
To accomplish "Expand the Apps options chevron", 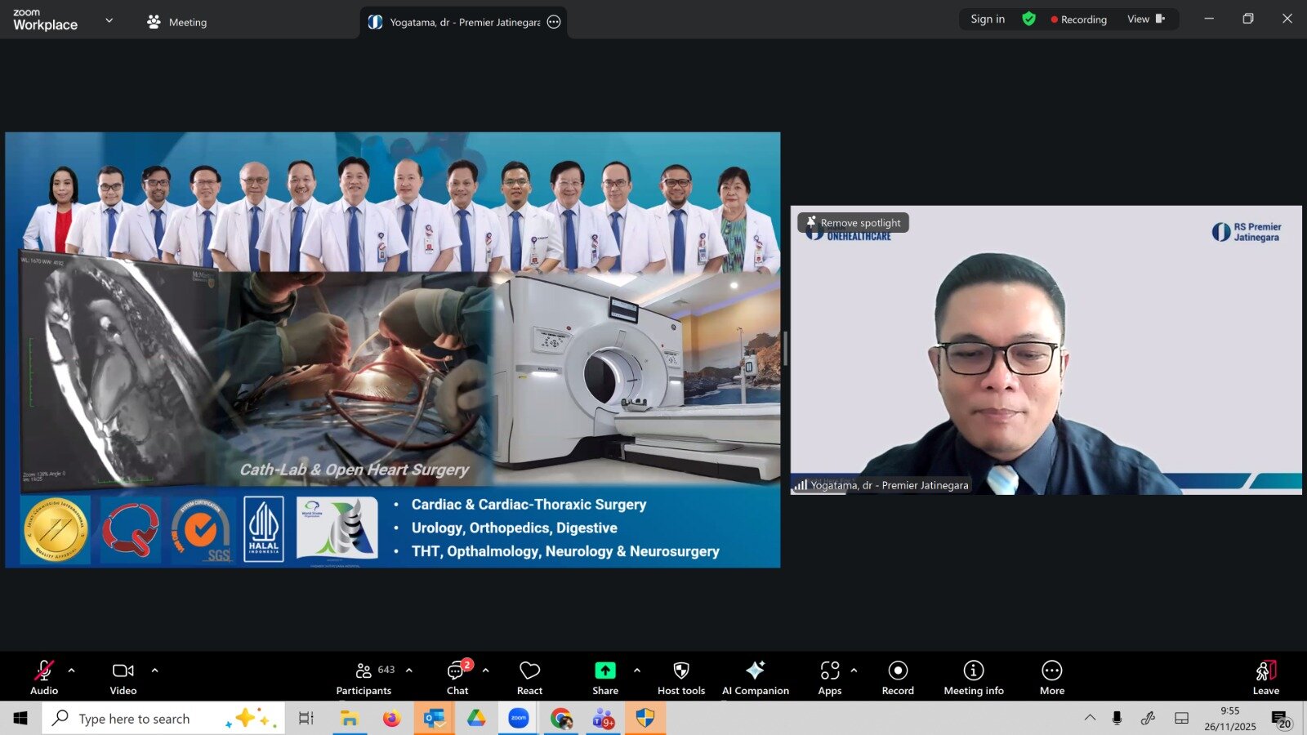I will pos(854,670).
